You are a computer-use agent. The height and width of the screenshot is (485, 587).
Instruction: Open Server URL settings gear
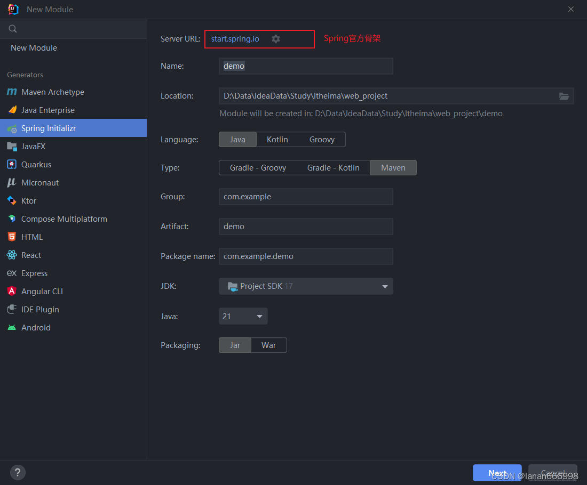click(276, 39)
